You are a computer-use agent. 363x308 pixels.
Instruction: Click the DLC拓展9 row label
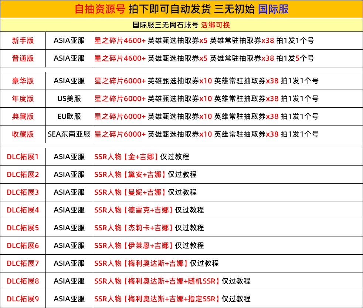click(x=23, y=299)
